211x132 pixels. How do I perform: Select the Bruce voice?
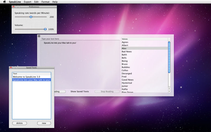pyautogui.click(x=145, y=64)
